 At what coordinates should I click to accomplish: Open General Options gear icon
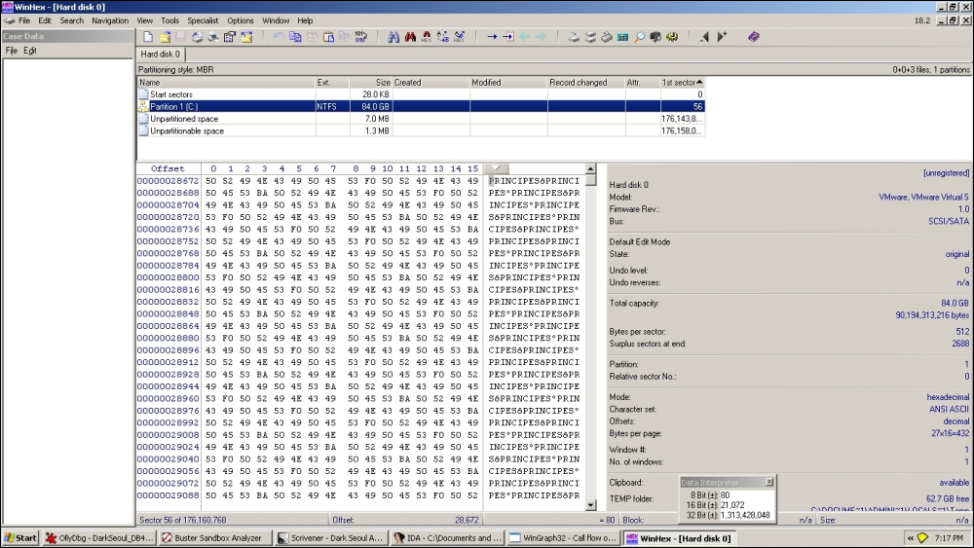point(672,37)
